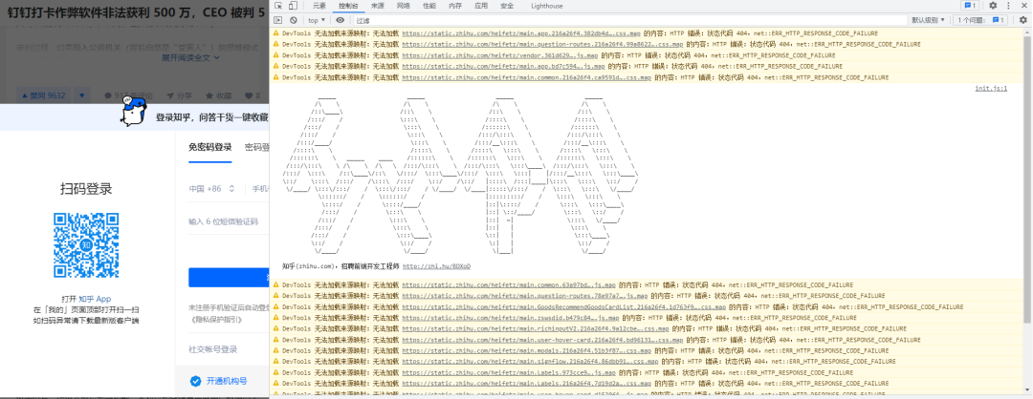Viewport: 1033px width, 399px height.
Task: Open the main.question-routes.216a26f4.99a8622…css.map link
Action: (543, 44)
